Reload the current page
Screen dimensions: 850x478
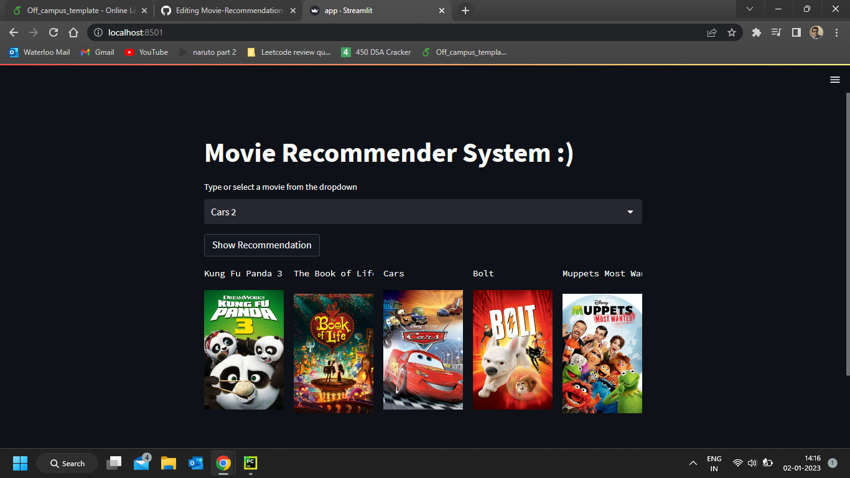click(x=54, y=32)
